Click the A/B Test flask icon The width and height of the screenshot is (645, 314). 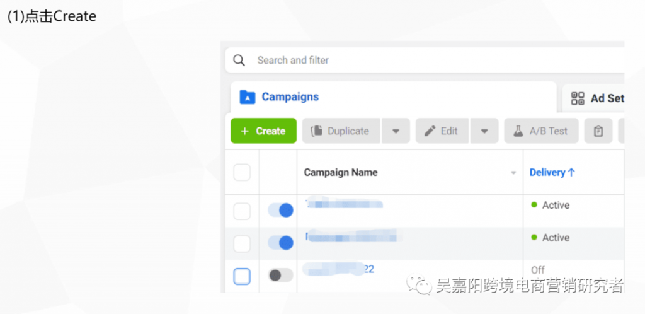pos(518,131)
